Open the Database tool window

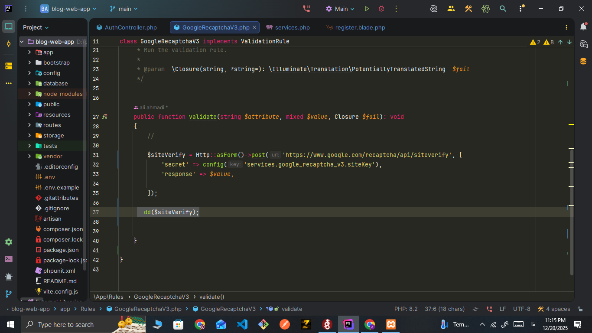tap(583, 61)
